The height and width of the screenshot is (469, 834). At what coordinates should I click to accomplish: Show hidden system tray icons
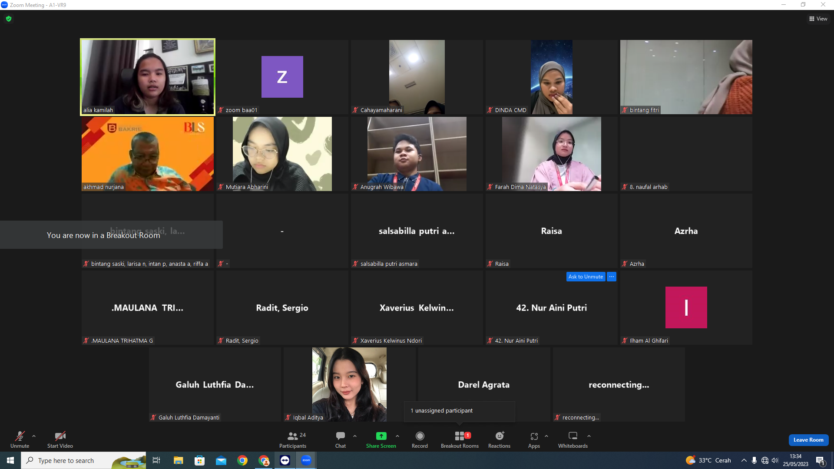coord(744,460)
